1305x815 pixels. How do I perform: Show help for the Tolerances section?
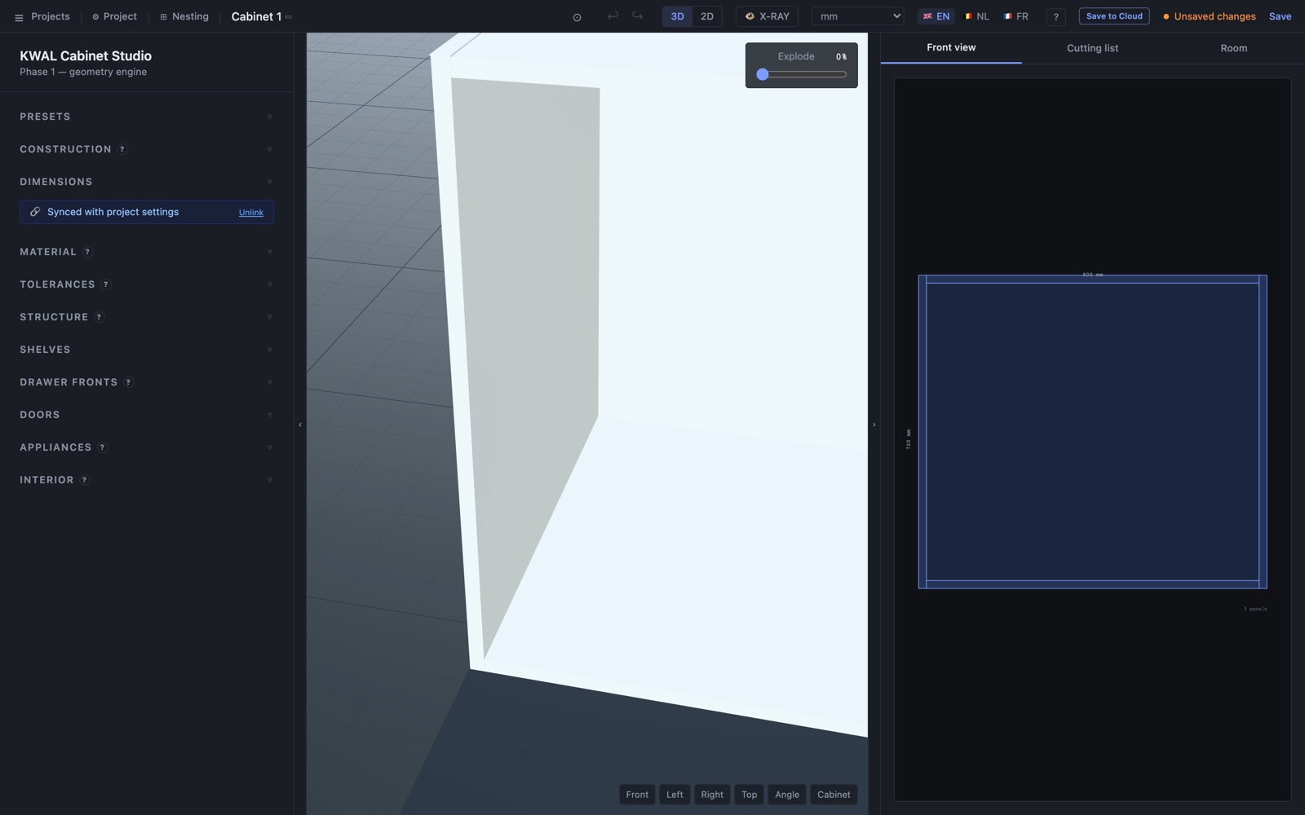click(x=106, y=284)
